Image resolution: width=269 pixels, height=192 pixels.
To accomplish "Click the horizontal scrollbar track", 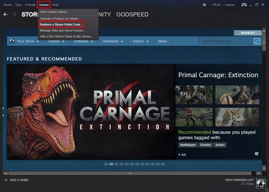I will (x=130, y=173).
